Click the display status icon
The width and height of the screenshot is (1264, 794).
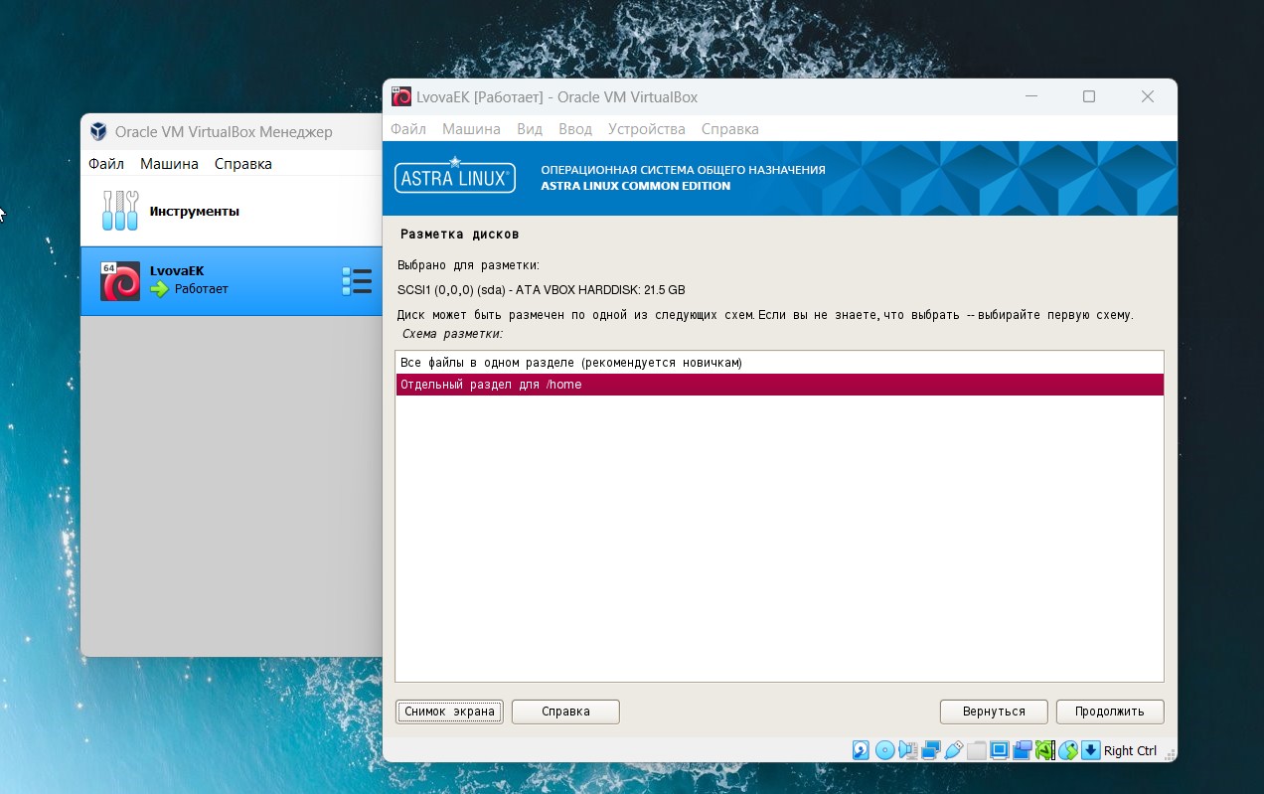pos(1000,750)
